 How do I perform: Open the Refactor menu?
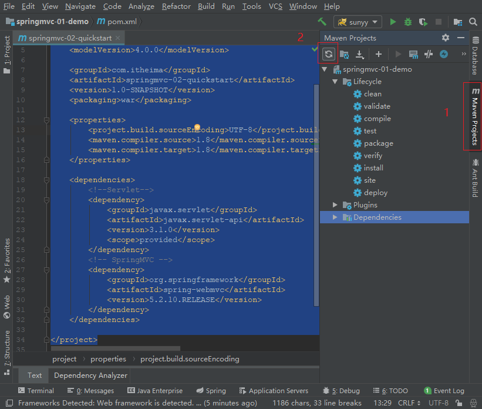pyautogui.click(x=176, y=6)
